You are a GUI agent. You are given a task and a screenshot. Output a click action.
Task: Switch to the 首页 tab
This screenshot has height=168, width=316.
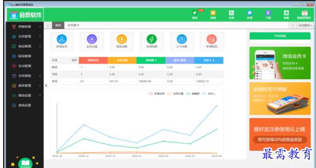click(58, 25)
